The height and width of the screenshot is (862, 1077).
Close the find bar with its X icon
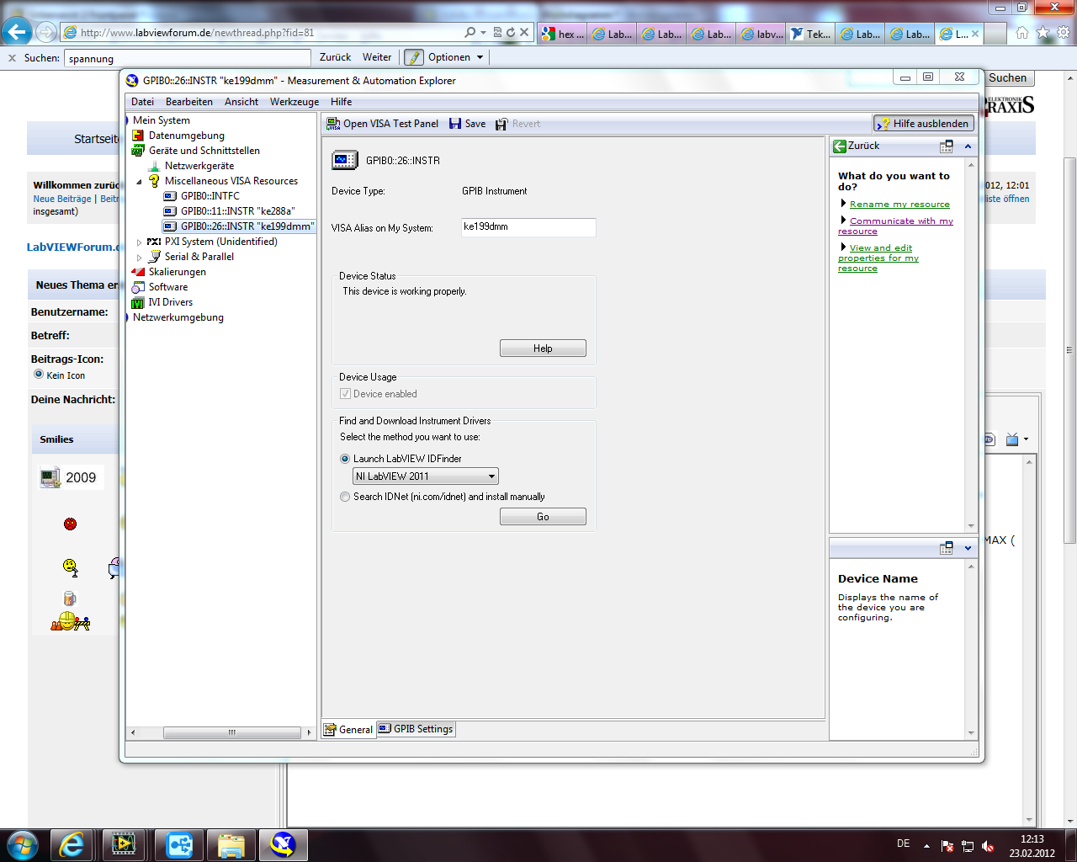click(12, 58)
